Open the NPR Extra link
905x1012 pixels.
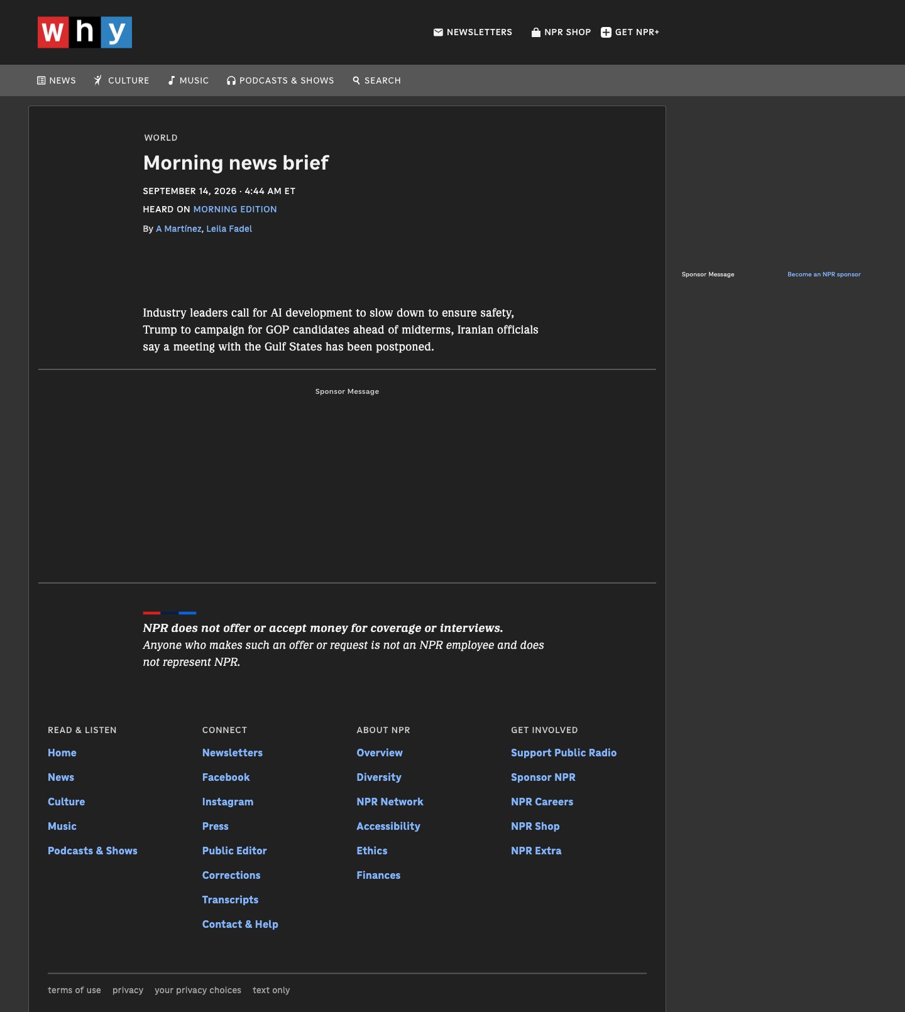click(x=536, y=851)
